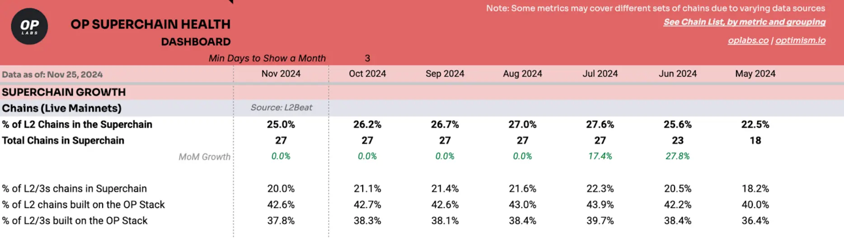Open the See Chain List link
The image size is (844, 242).
pos(744,22)
